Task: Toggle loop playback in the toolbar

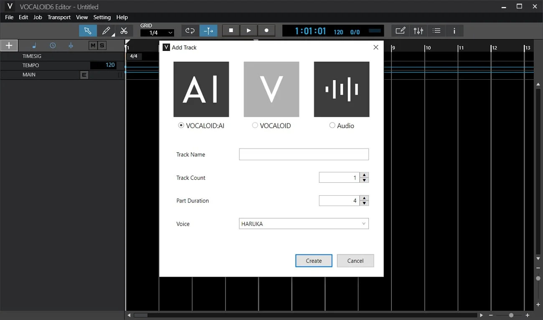Action: tap(190, 31)
